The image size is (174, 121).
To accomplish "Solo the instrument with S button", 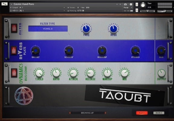I will click(x=137, y=5).
